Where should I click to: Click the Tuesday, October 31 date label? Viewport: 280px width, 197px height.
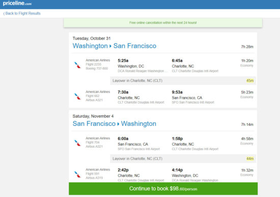pos(92,38)
